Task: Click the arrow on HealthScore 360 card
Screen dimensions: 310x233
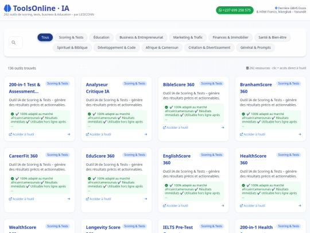Action: 300,205
